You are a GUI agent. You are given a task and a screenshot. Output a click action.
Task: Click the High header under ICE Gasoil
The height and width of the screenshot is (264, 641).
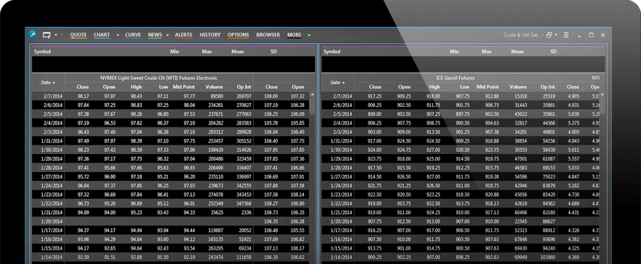(x=434, y=87)
